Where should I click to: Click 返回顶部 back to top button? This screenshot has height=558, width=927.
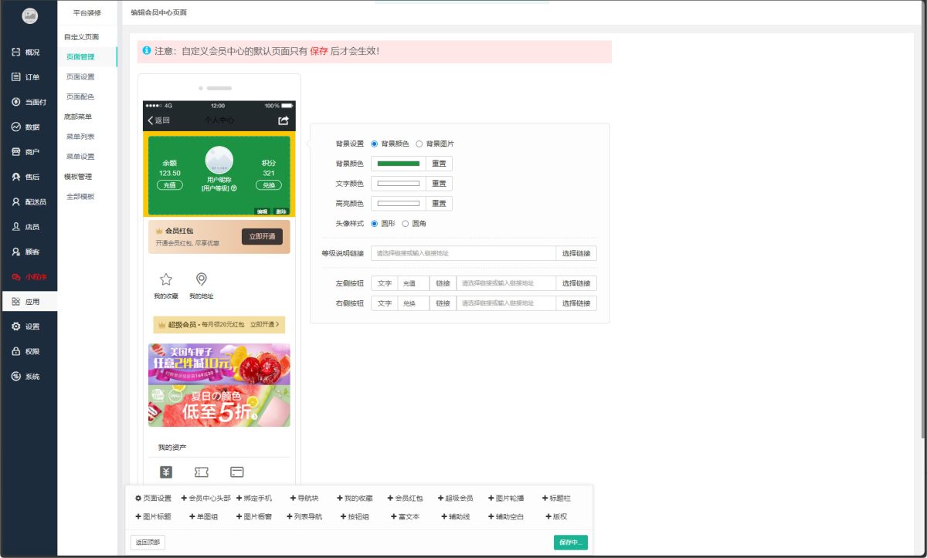[x=148, y=543]
